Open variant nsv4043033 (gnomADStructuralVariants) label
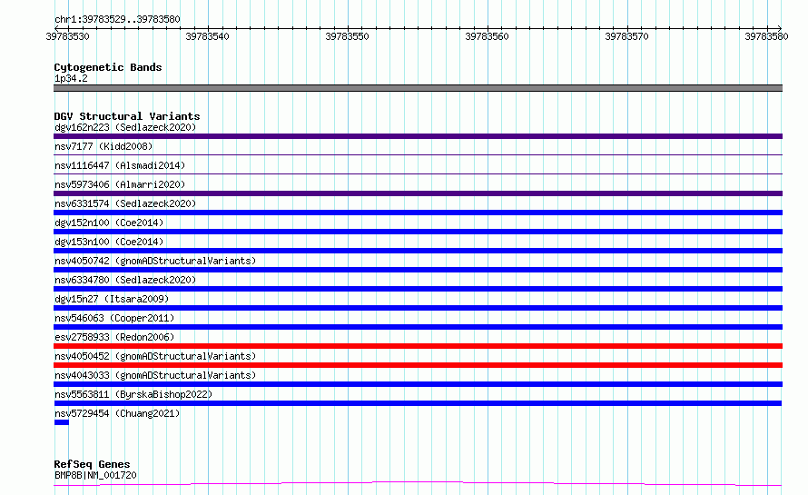This screenshot has width=808, height=495. click(x=155, y=375)
